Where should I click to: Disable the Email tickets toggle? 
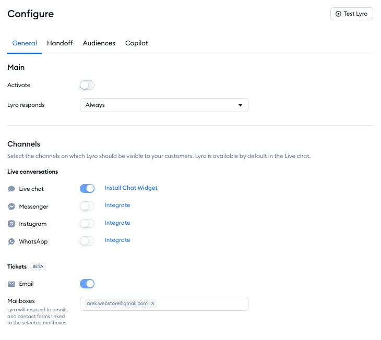tap(87, 284)
